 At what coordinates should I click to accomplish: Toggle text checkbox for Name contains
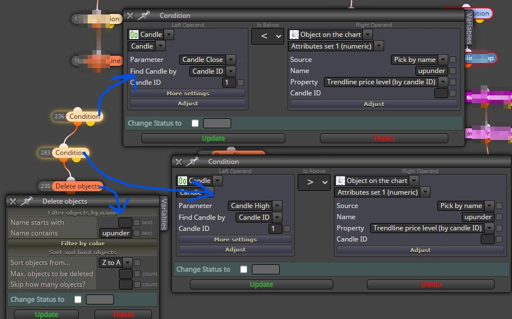137,233
